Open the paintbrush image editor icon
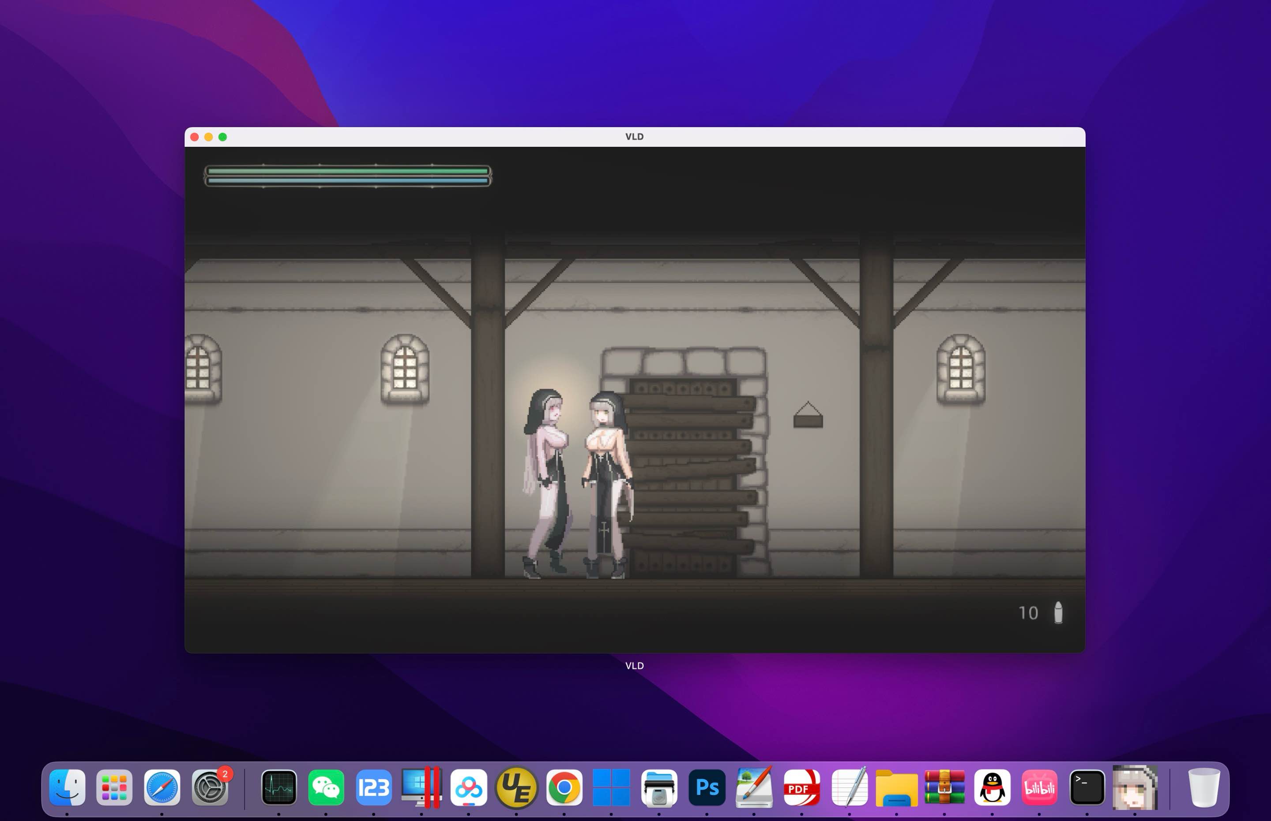This screenshot has height=821, width=1271. pyautogui.click(x=754, y=787)
